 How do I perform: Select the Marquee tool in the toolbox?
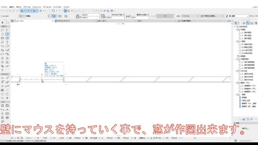click(7, 23)
